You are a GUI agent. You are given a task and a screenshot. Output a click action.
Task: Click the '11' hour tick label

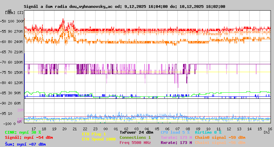(x=219, y=129)
